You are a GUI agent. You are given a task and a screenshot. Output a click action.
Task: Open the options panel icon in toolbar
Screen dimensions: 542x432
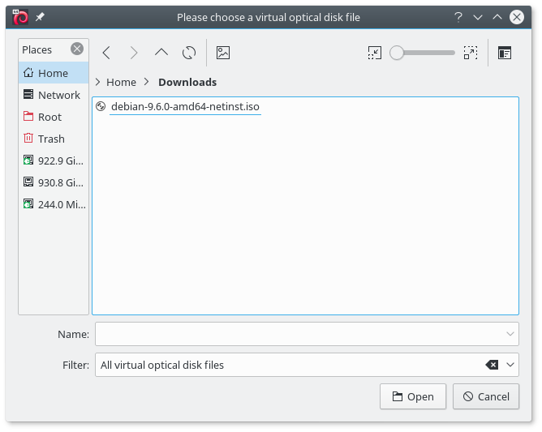pyautogui.click(x=505, y=53)
